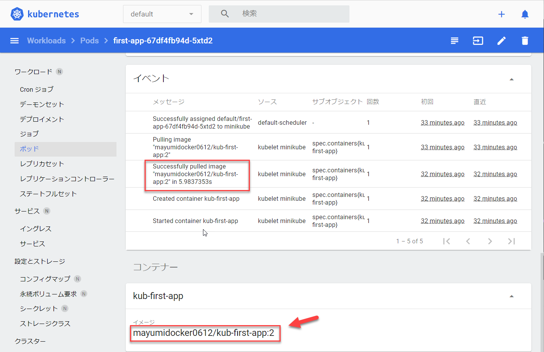
Task: Open レプリカセット in sidebar
Action: point(42,164)
